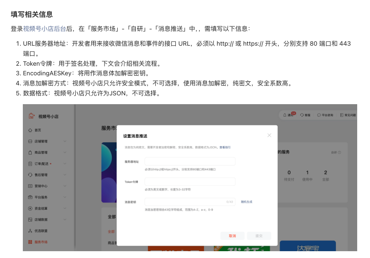370x258 pixels.
Task: Expand the 资金结算 chevron
Action: pyautogui.click(x=65, y=208)
